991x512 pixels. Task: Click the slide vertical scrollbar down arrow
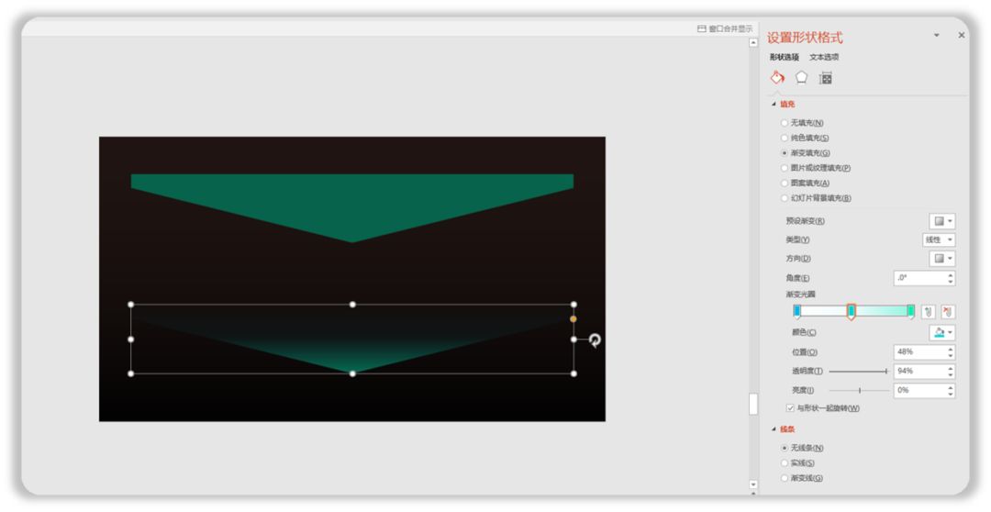752,484
